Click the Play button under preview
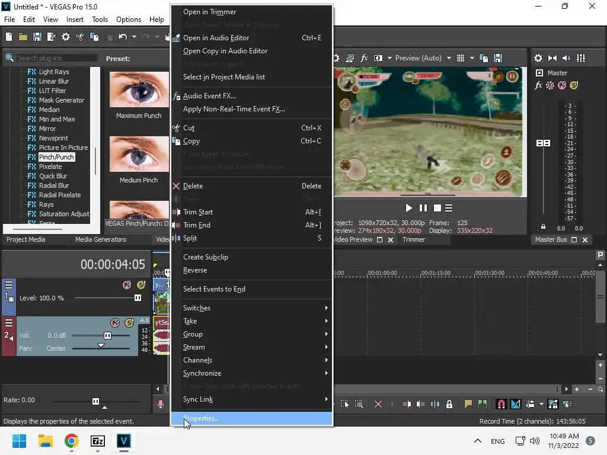The image size is (607, 455). (x=409, y=208)
